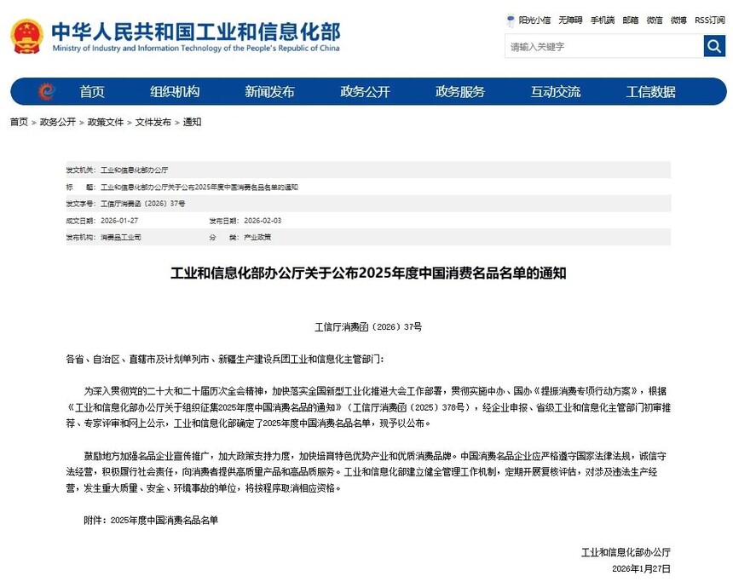Click 首页 in the breadcrumb trail
This screenshot has height=582, width=733.
point(19,122)
